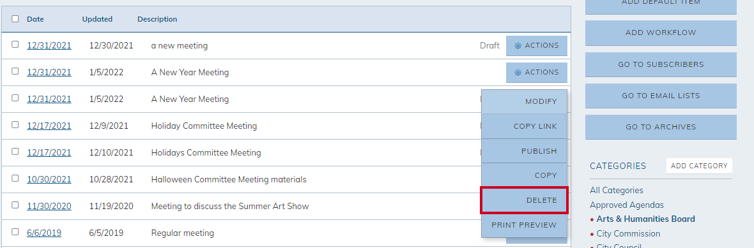Expand Actions menu for A New Year Meeting
The height and width of the screenshot is (248, 754).
tap(537, 73)
